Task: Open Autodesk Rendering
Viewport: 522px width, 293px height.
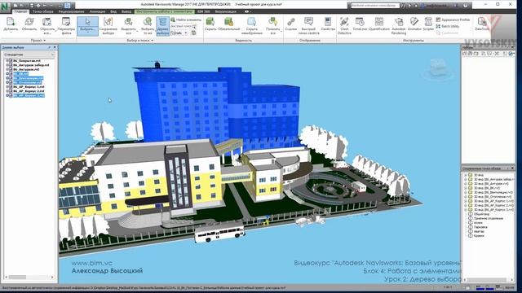Action: point(399,25)
